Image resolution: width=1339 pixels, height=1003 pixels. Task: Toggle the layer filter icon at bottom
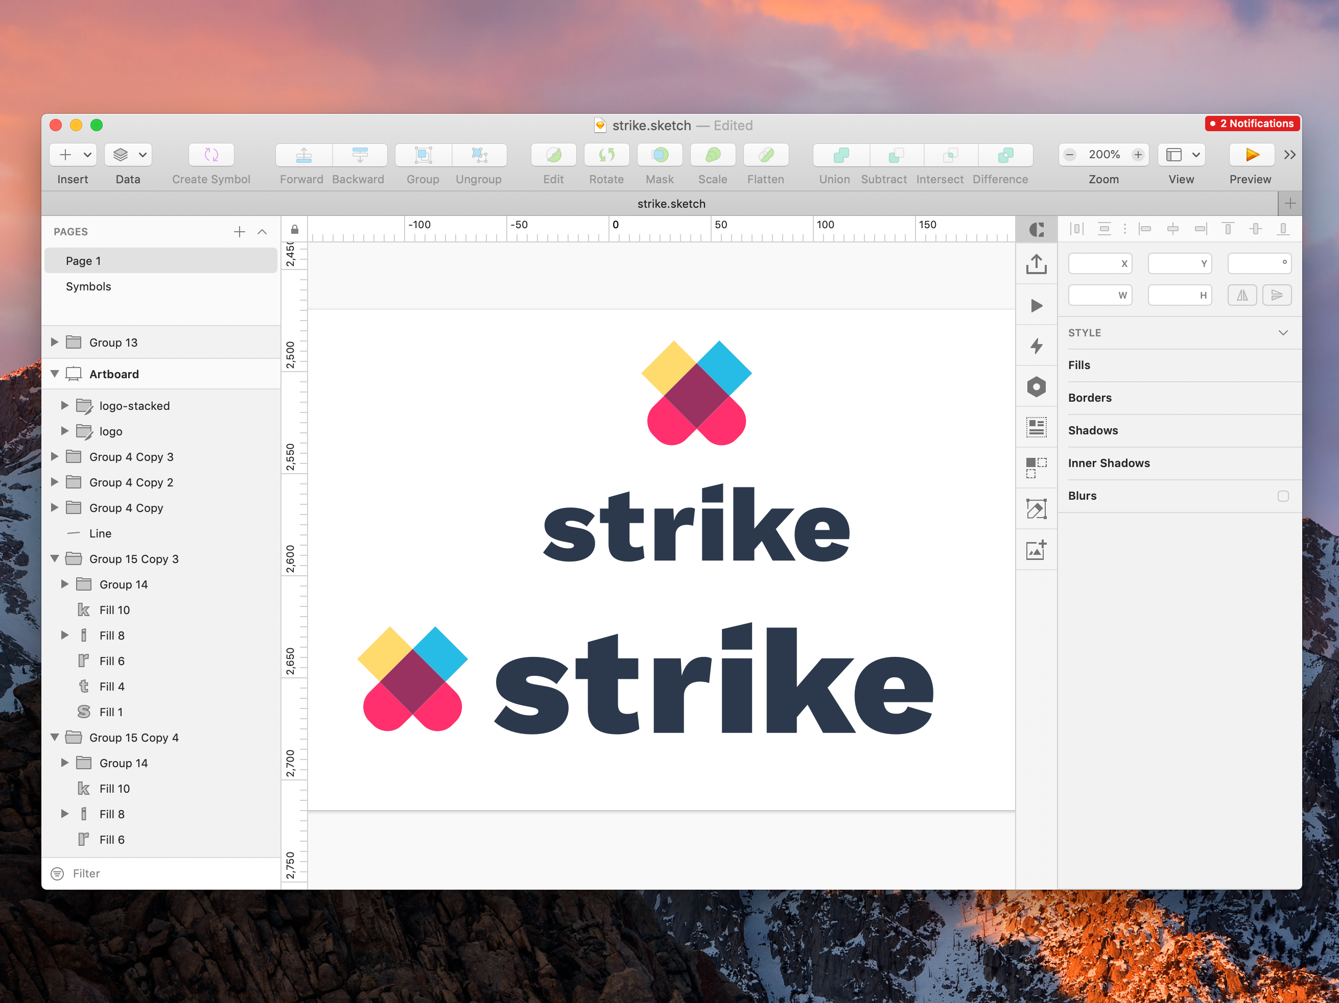tap(57, 873)
